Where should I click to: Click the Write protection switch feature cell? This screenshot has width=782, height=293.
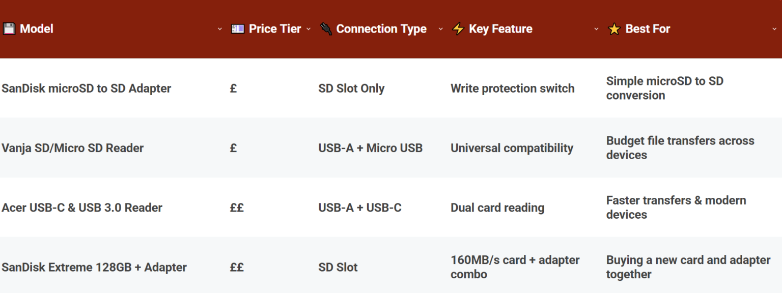[513, 88]
